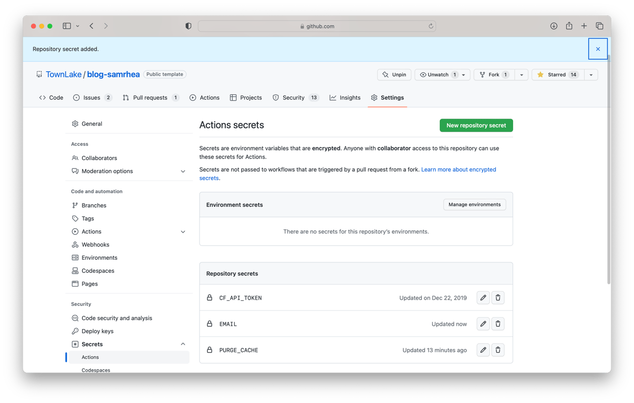Collapse the Secrets sidebar section

pos(183,344)
